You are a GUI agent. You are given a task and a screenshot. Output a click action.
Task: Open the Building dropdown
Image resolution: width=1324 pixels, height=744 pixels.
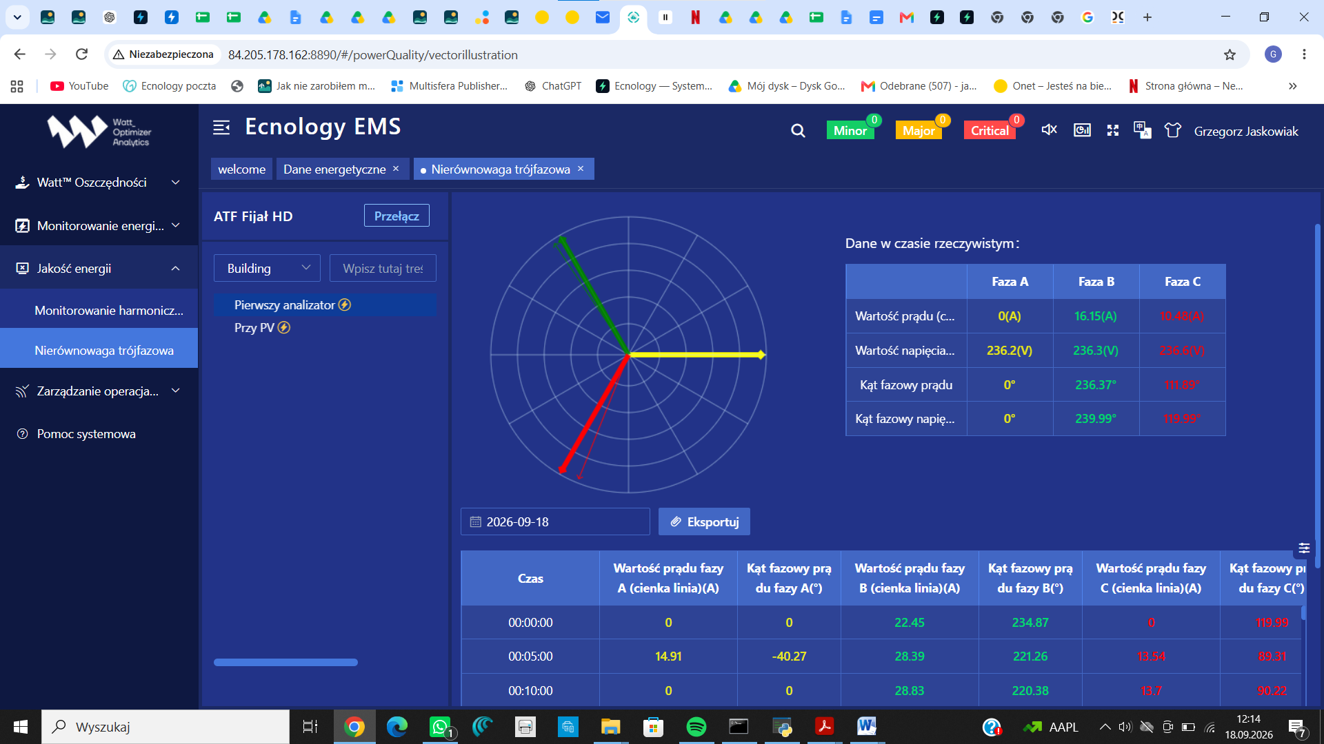click(267, 269)
